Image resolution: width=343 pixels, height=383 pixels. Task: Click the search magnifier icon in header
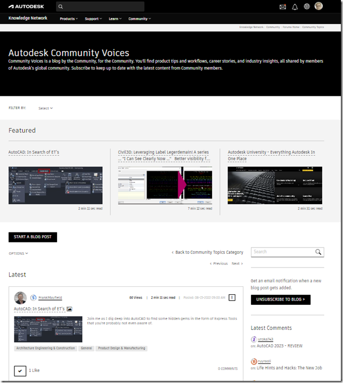pyautogui.click(x=61, y=6)
